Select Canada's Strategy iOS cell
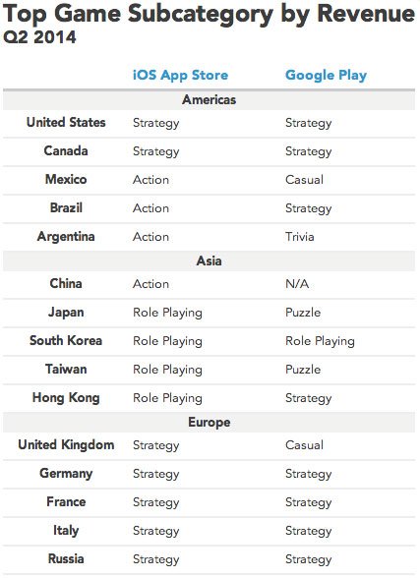This screenshot has width=420, height=578. pos(156,151)
